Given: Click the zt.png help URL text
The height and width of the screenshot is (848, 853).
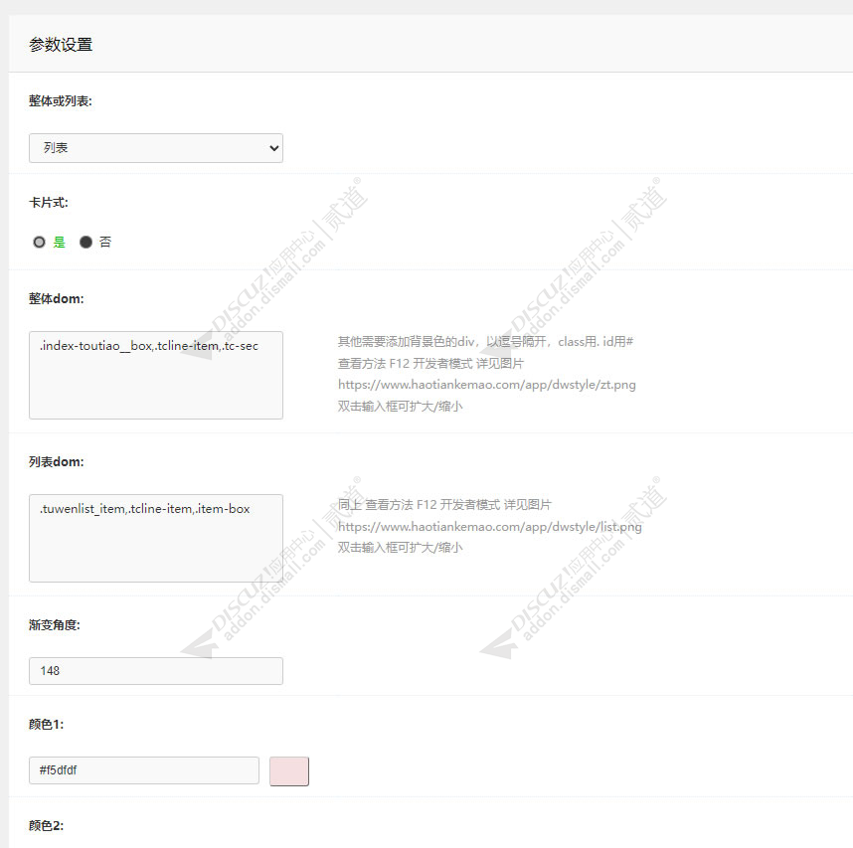Looking at the screenshot, I should (486, 385).
